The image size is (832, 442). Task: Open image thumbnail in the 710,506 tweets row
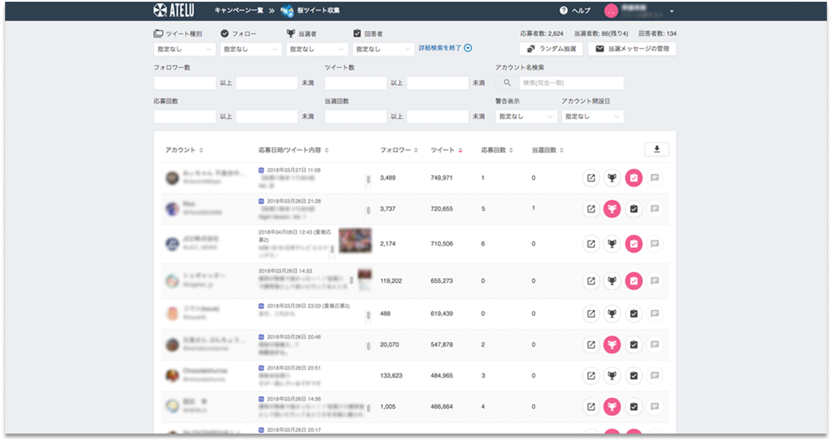355,241
